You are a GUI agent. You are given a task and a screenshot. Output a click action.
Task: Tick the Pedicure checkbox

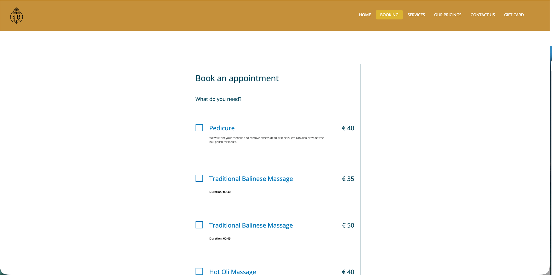(x=199, y=128)
